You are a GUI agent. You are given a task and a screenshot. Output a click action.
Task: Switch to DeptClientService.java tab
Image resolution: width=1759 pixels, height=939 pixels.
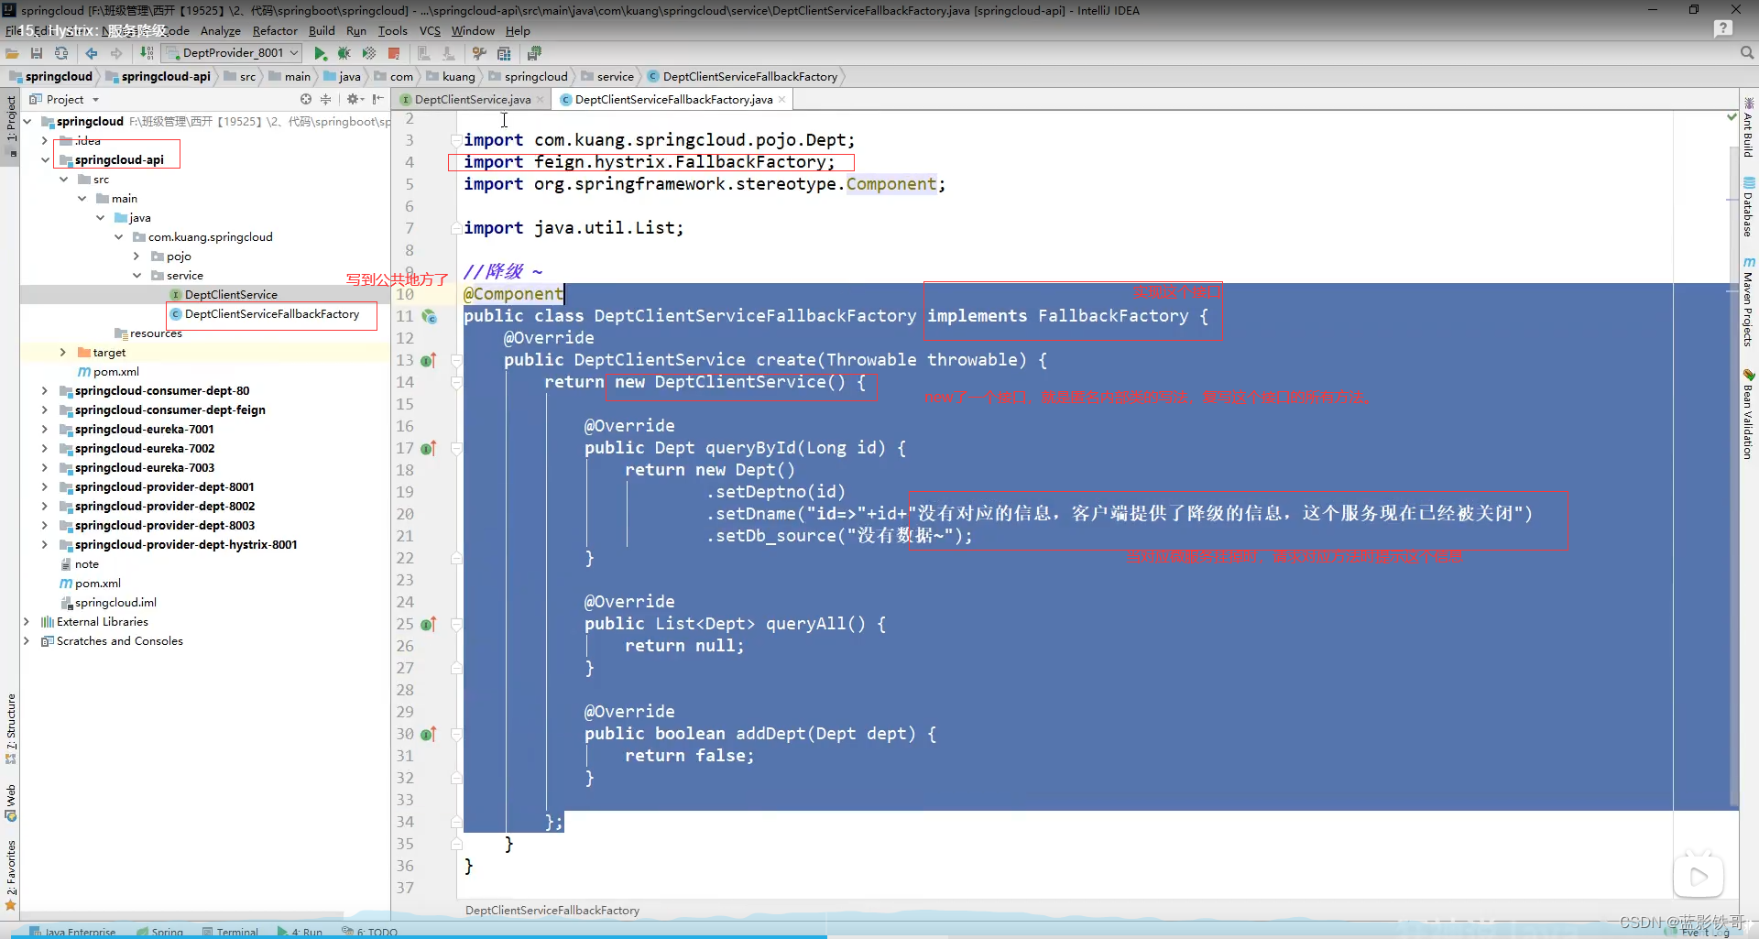pos(472,99)
